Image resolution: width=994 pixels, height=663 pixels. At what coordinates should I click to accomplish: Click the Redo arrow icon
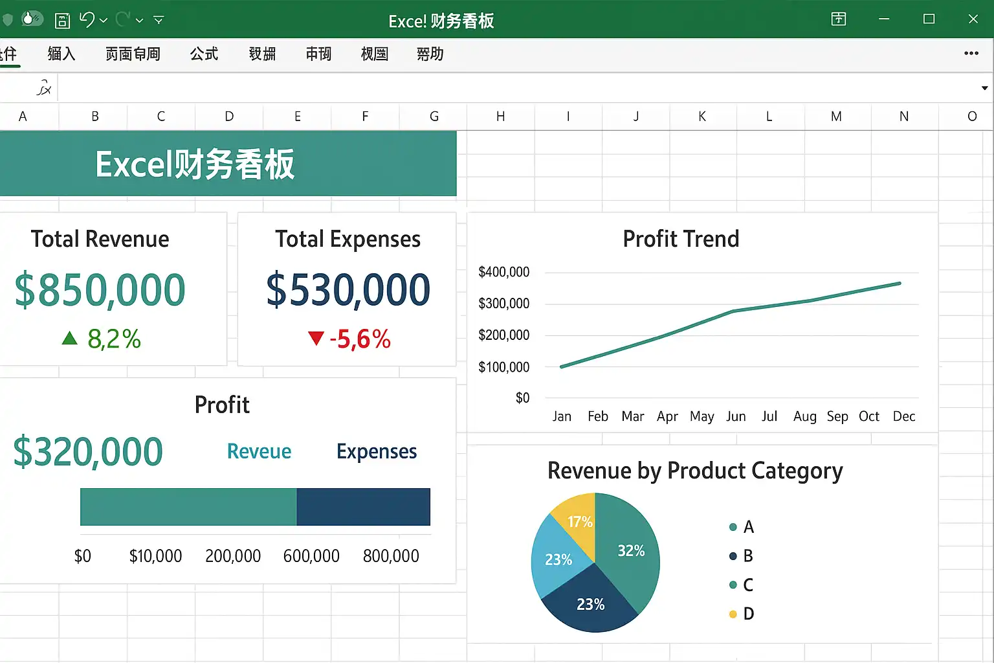point(123,19)
